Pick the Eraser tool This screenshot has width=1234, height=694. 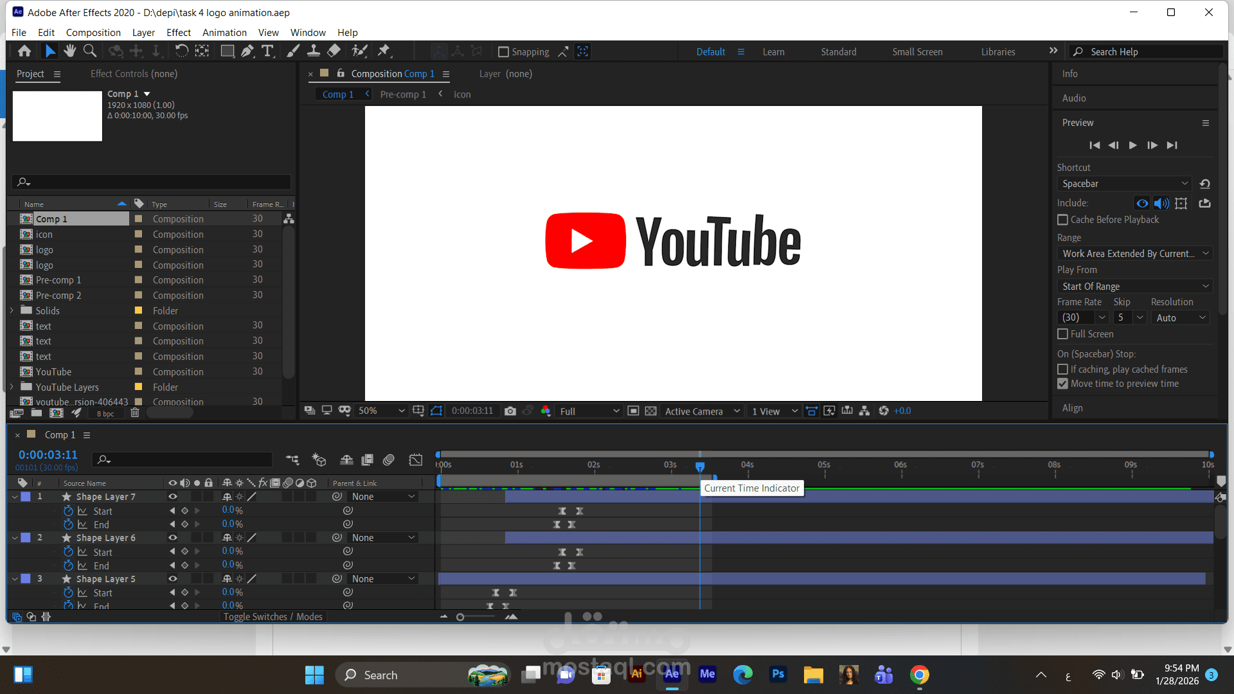[334, 51]
